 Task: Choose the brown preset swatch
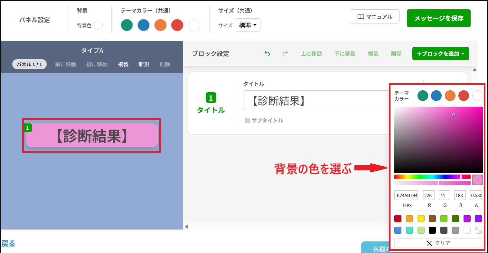(432, 219)
